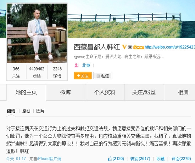Filter posts by 原创
Image resolution: width=195 pixels, height=163 pixels.
(26, 111)
